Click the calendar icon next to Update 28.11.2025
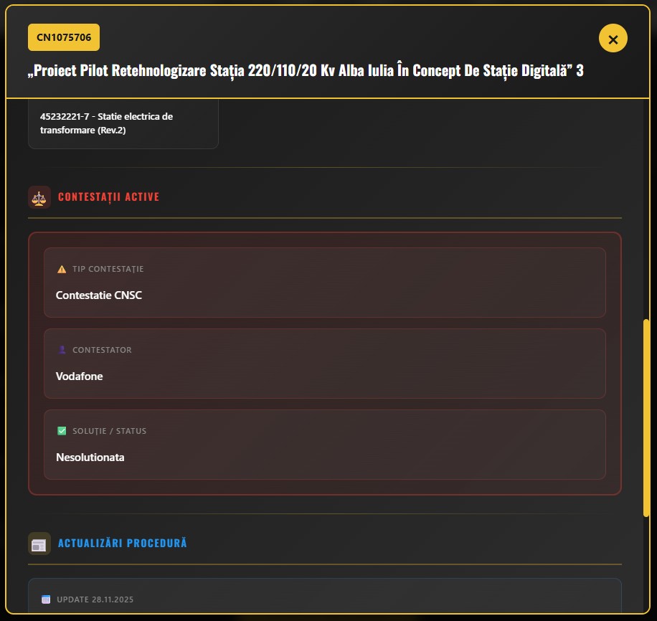Viewport: 657px width, 621px height. pyautogui.click(x=46, y=599)
